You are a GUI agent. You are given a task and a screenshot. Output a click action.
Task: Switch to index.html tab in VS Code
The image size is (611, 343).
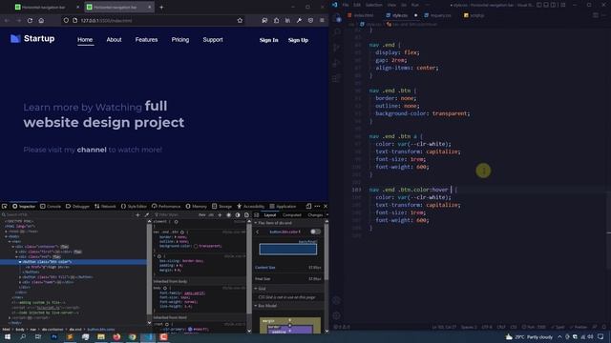(361, 15)
